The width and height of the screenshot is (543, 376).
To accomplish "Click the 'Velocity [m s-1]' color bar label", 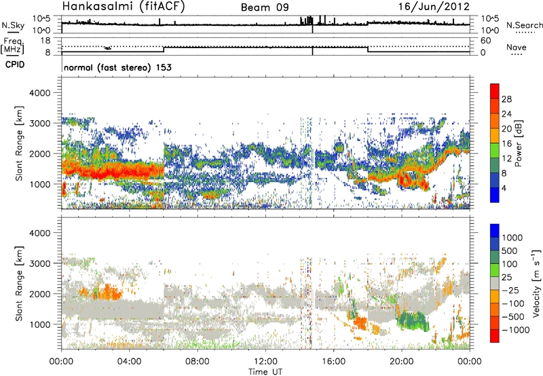I will click(537, 283).
